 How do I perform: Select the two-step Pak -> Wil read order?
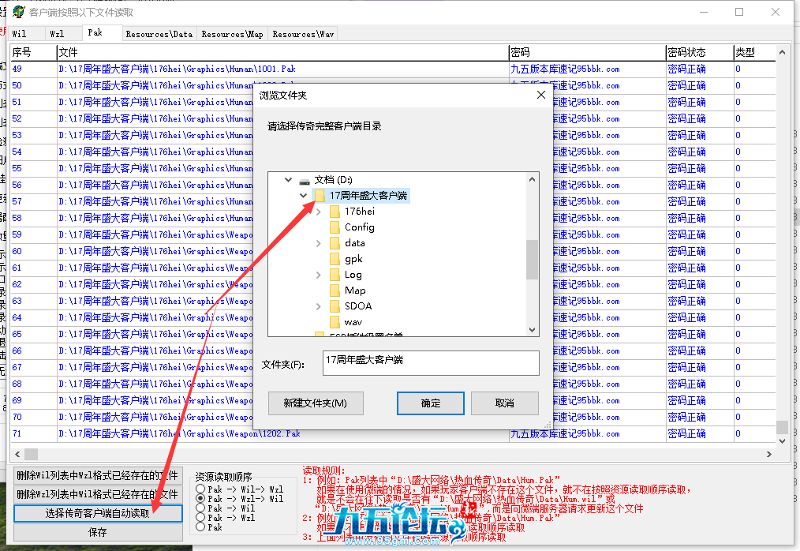(x=200, y=508)
